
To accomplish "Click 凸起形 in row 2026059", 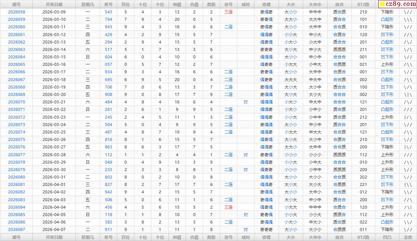I will pyautogui.click(x=387, y=19).
